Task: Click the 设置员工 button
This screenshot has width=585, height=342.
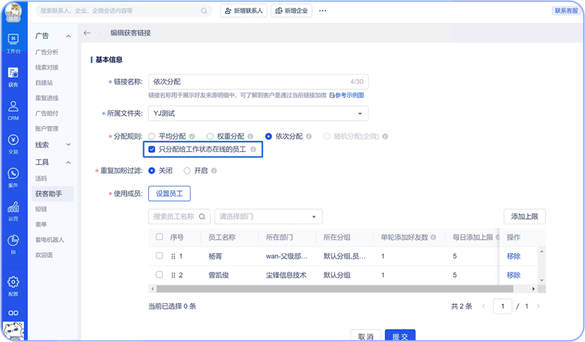Action: pyautogui.click(x=170, y=194)
